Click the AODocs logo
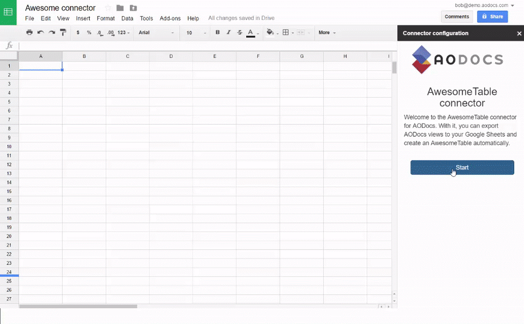The height and width of the screenshot is (324, 524). click(457, 60)
